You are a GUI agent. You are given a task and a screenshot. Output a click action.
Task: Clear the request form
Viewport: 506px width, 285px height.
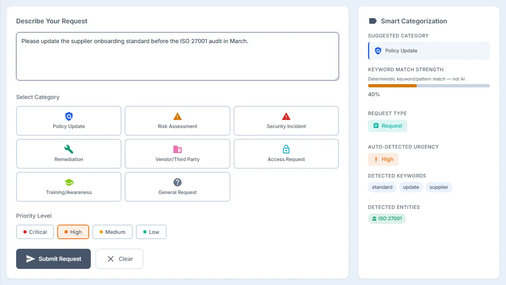coord(119,259)
